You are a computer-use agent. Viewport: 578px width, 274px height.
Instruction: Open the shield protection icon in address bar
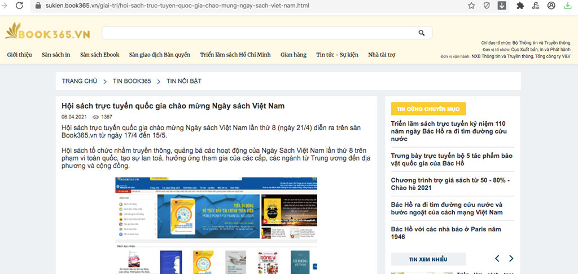coord(487,6)
